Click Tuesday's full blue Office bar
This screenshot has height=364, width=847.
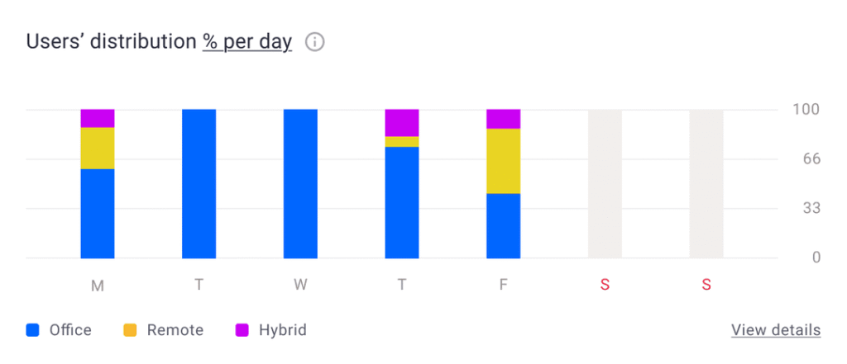pyautogui.click(x=199, y=183)
